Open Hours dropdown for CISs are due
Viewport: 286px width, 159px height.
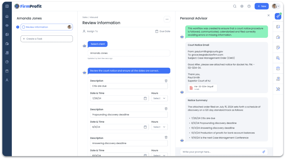point(159,98)
